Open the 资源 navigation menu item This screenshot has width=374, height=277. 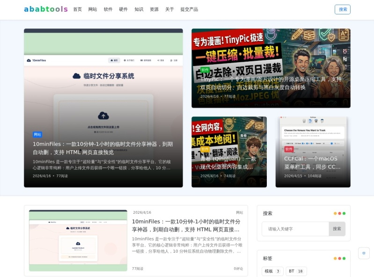click(x=154, y=9)
